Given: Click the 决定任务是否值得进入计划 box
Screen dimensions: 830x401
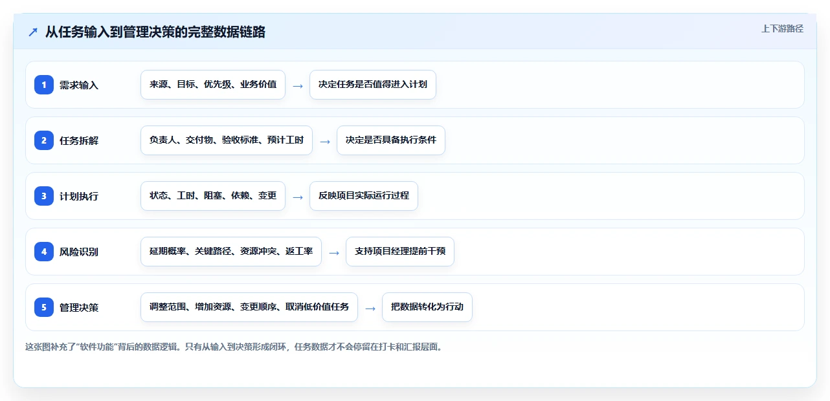Looking at the screenshot, I should (373, 85).
